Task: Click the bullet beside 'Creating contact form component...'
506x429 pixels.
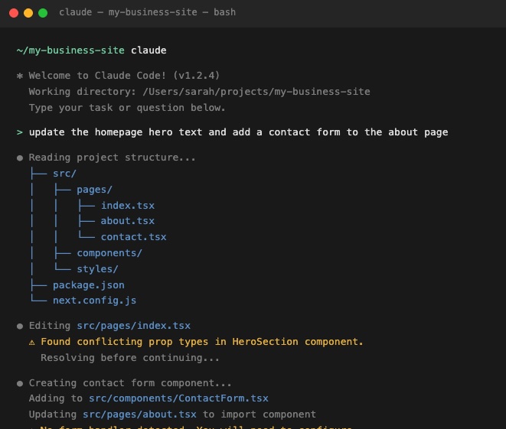Action: click(x=20, y=384)
